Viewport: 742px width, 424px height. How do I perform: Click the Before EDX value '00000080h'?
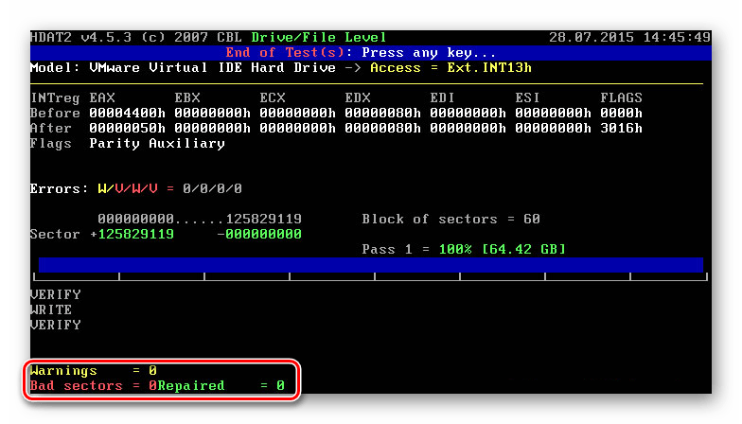pos(382,114)
